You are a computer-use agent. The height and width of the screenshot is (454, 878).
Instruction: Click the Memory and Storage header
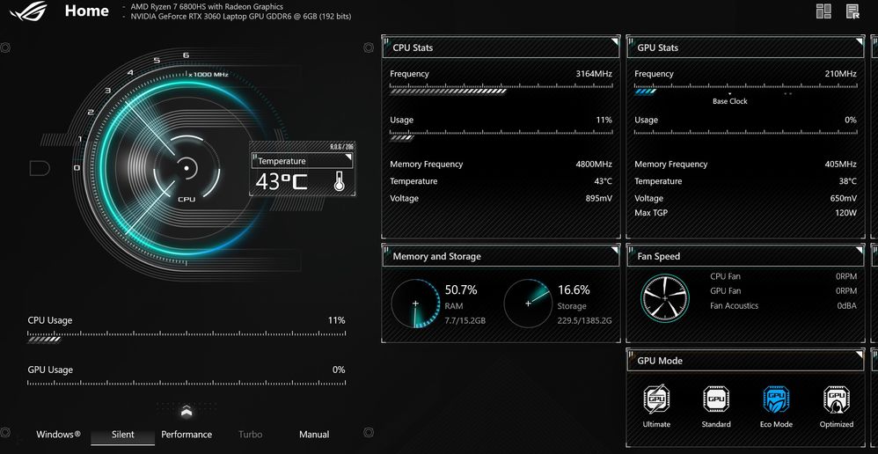point(501,256)
